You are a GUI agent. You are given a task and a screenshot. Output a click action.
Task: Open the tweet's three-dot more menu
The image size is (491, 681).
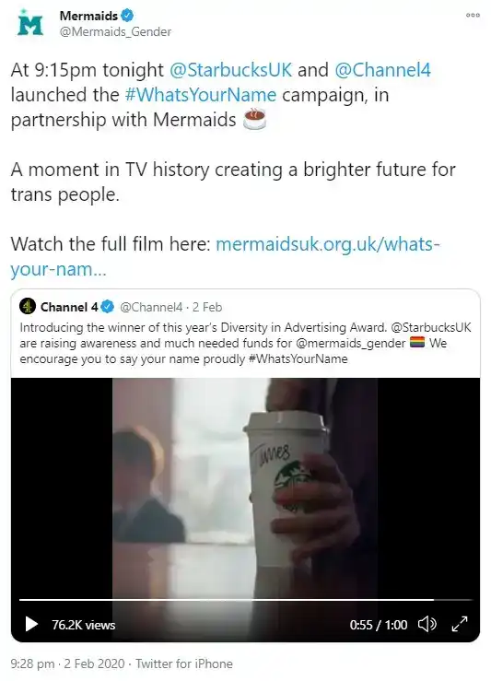coord(473,15)
